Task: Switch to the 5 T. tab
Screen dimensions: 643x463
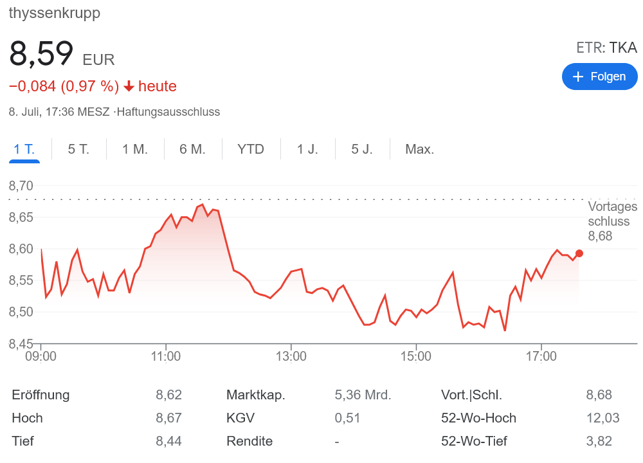Action: (x=78, y=149)
